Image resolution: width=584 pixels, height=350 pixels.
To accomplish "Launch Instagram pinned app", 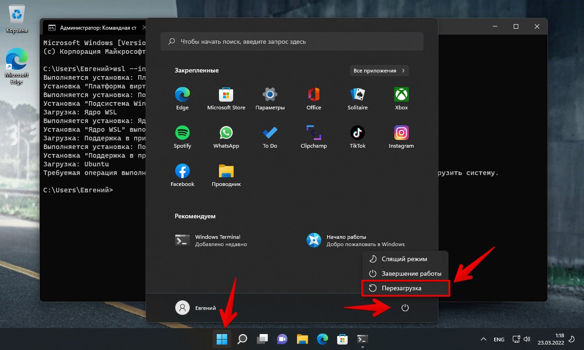I will click(x=401, y=137).
